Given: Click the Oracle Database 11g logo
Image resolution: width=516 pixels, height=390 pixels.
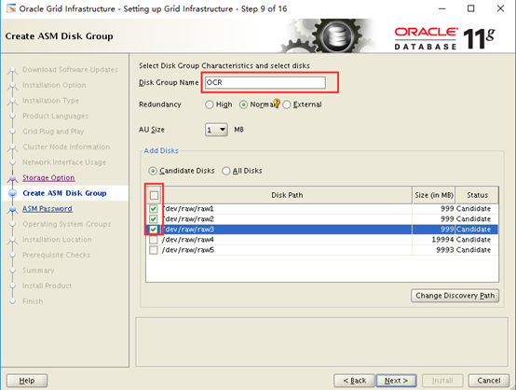Looking at the screenshot, I should [x=444, y=38].
